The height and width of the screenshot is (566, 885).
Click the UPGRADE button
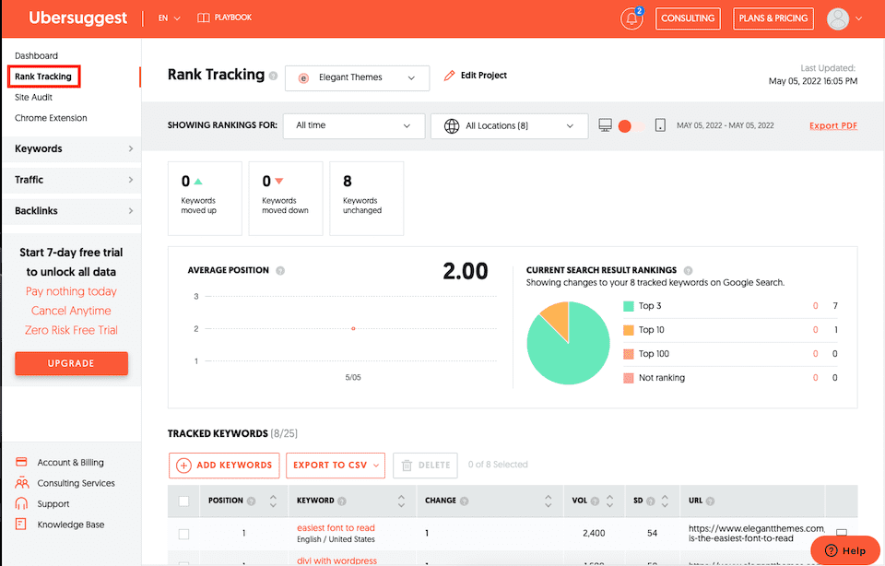tap(71, 363)
